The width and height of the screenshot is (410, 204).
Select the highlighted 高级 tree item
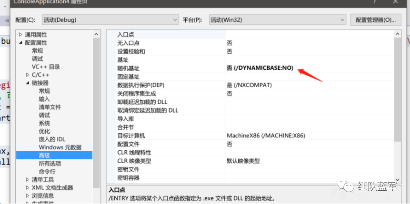pyautogui.click(x=54, y=155)
